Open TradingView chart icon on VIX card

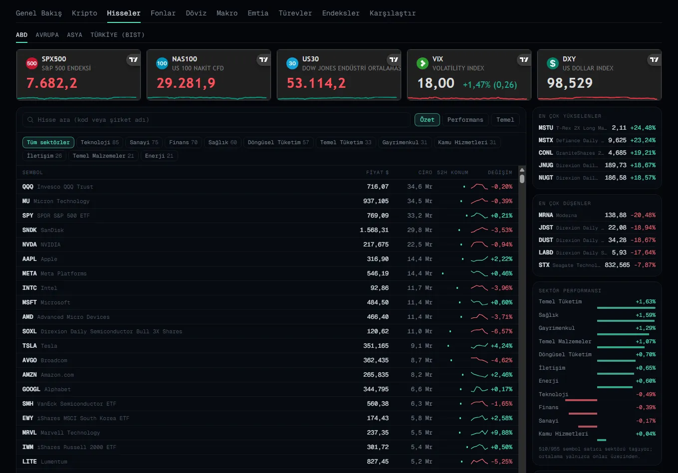[x=524, y=60]
